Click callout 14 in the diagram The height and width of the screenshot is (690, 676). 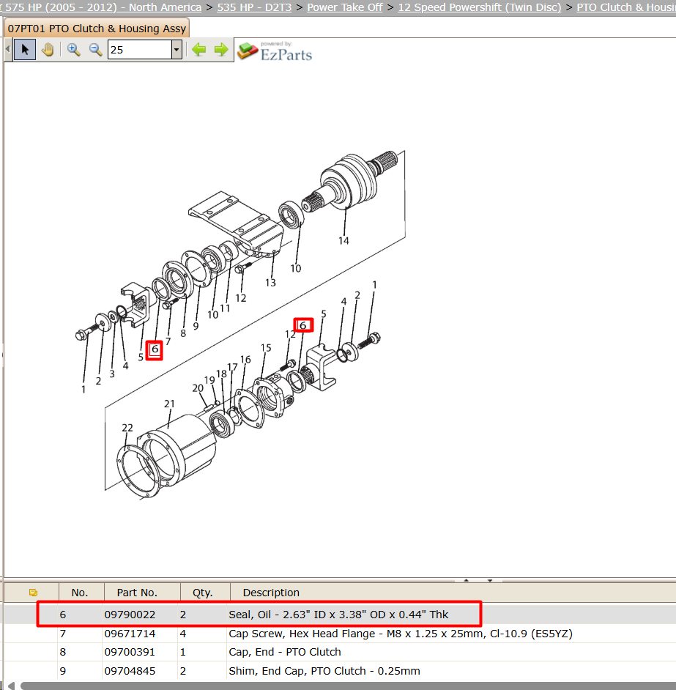point(343,241)
